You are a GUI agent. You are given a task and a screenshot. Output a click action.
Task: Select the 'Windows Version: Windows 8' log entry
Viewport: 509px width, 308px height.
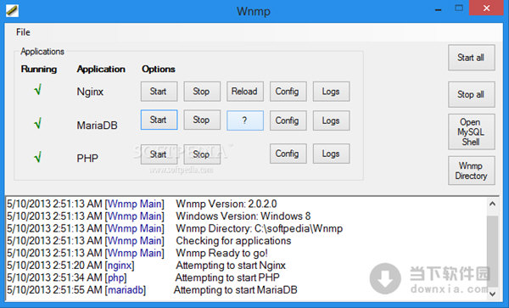coord(243,216)
